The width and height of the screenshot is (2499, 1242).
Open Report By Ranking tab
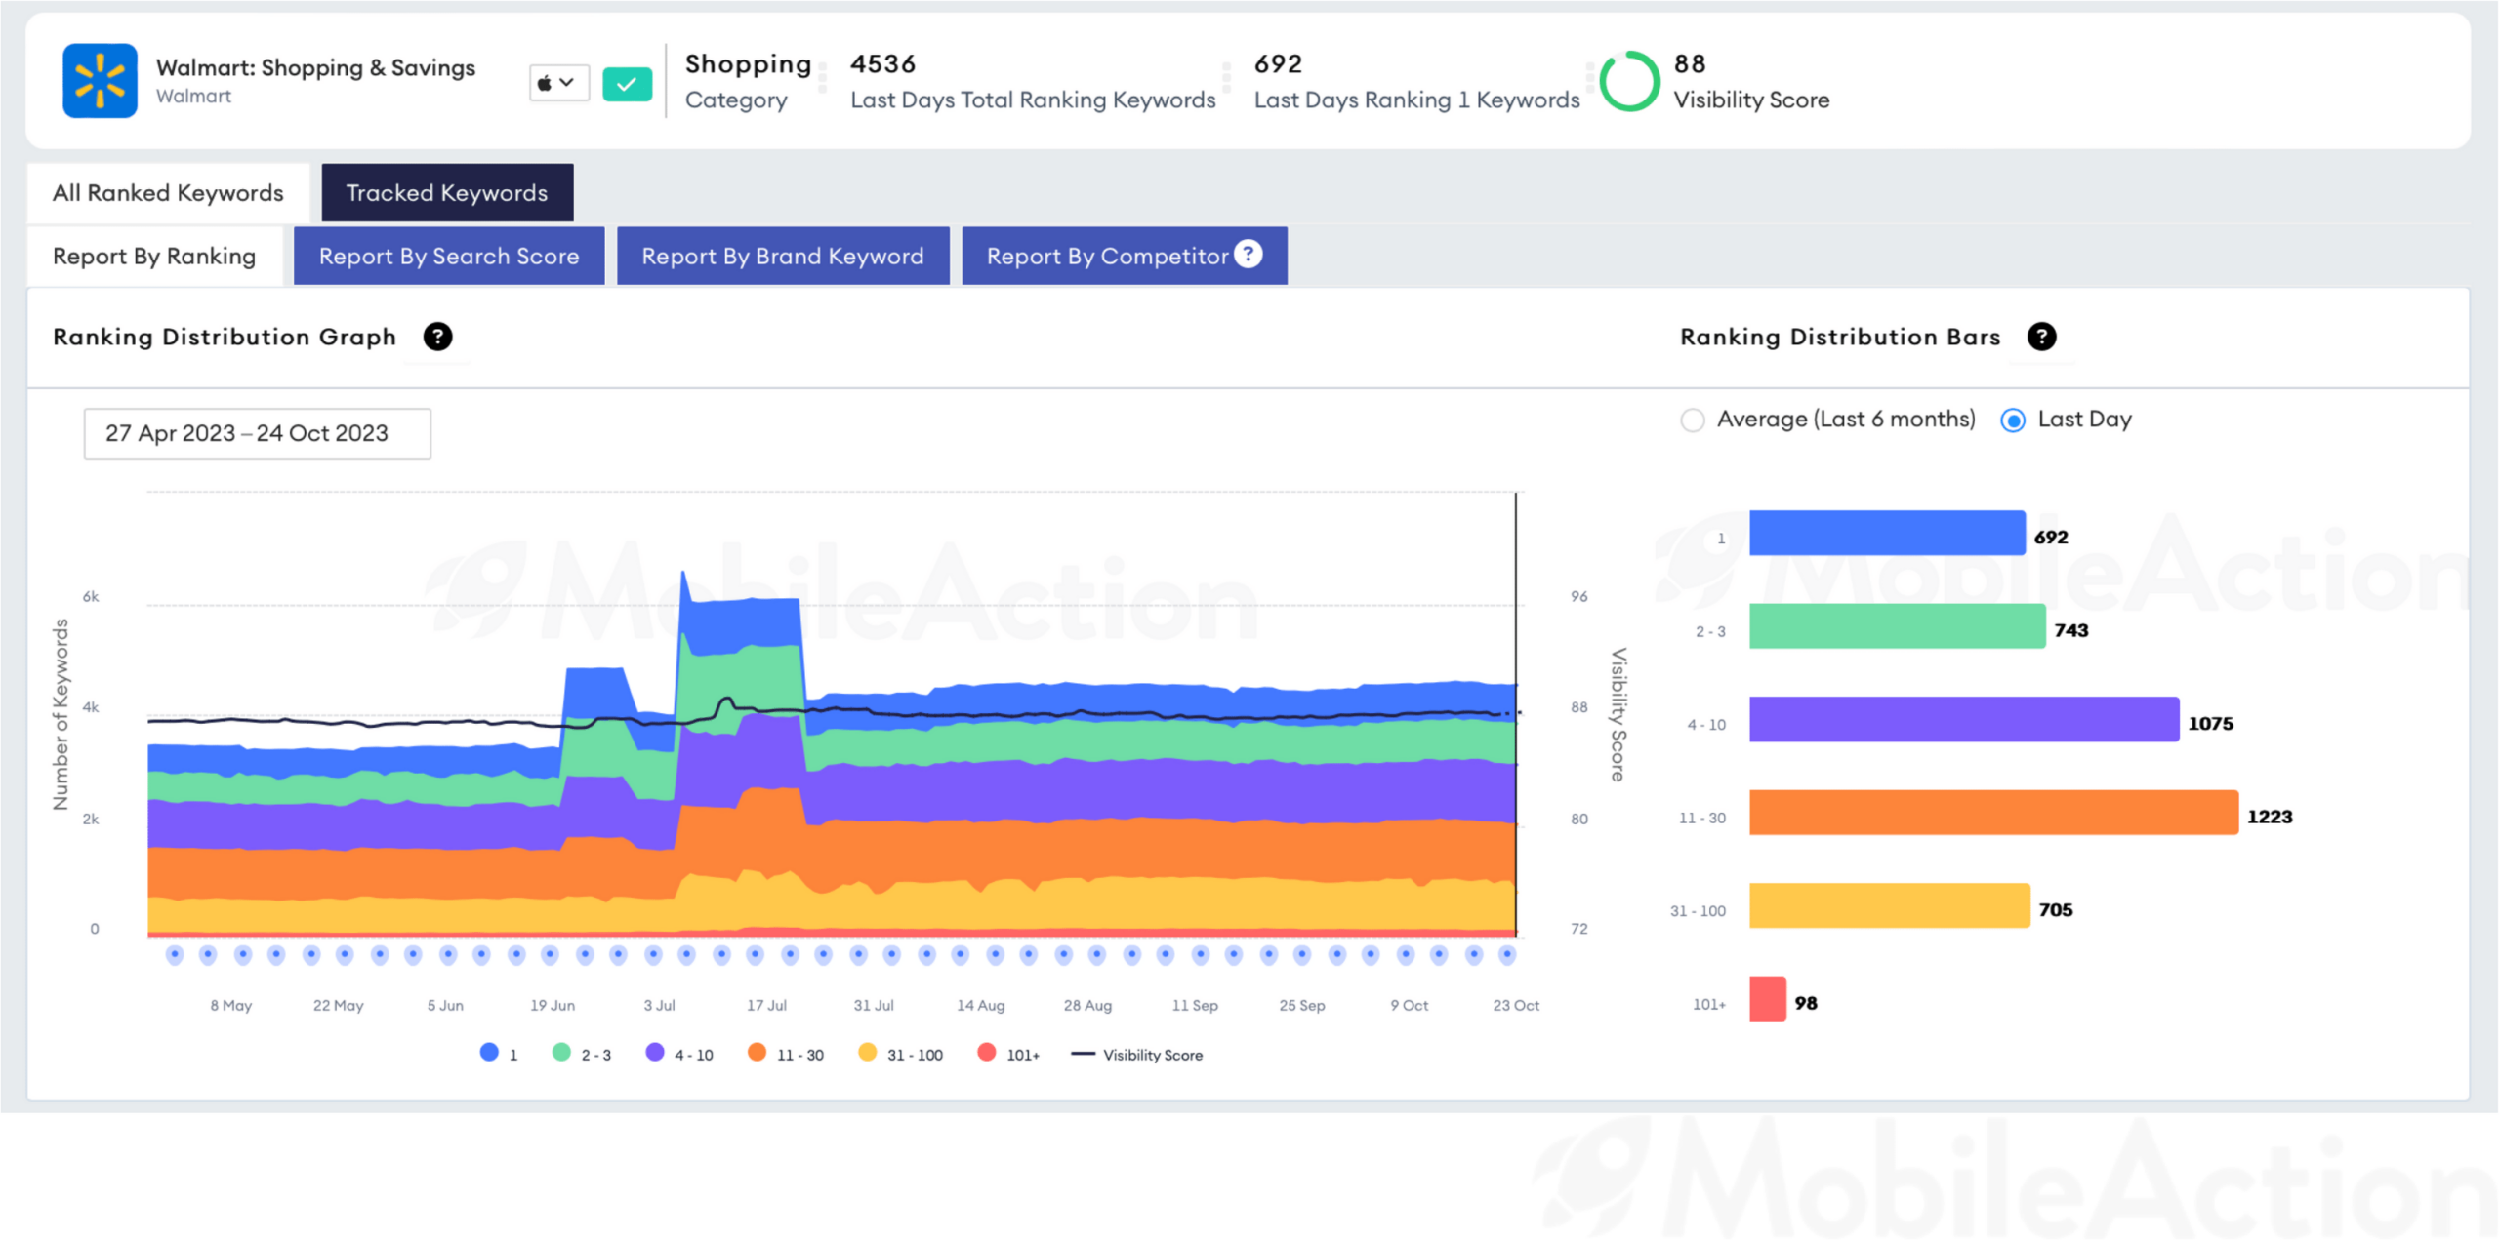click(154, 257)
